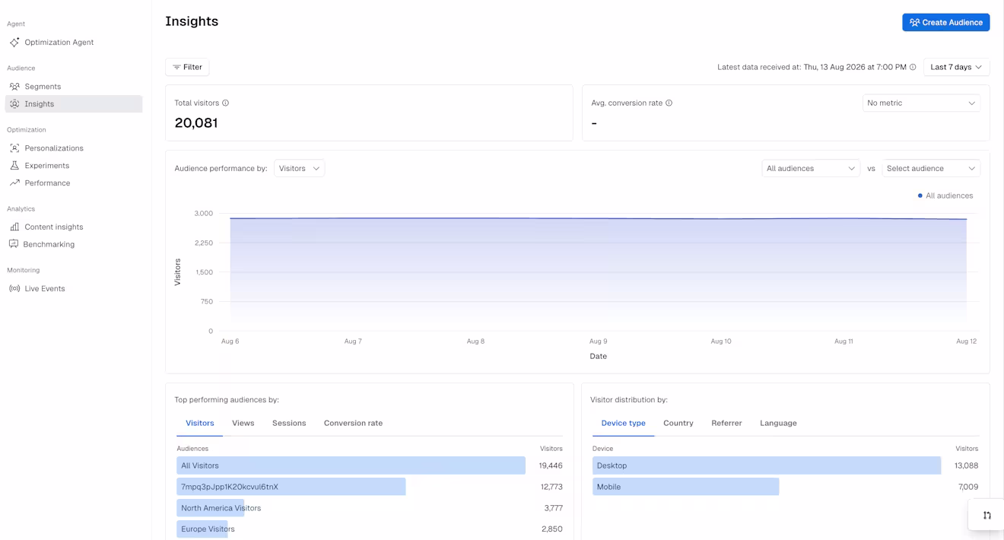
Task: Open Optimization Agent in the sidebar
Action: pos(74,43)
